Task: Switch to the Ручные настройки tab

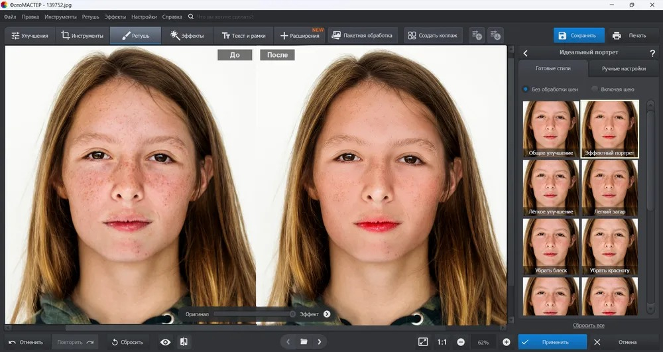Action: [x=624, y=68]
